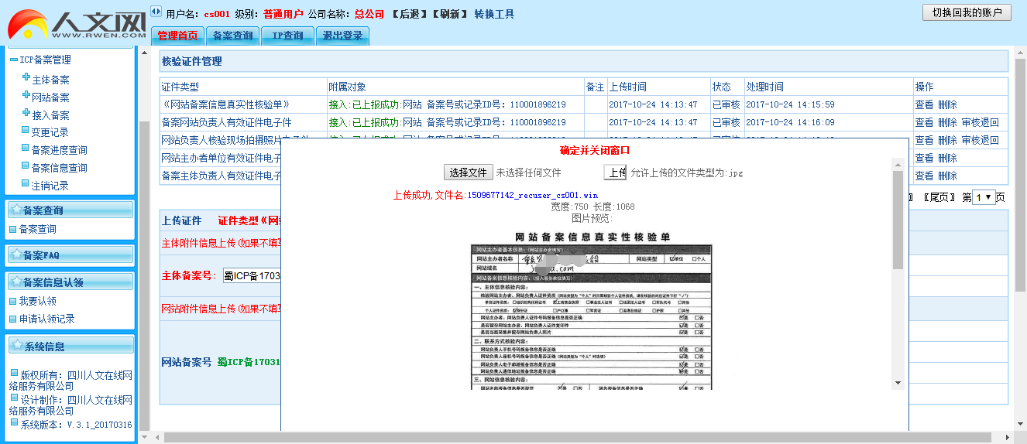This screenshot has width=1027, height=444.
Task: Expand the 主体备案 plus icon
Action: click(26, 78)
